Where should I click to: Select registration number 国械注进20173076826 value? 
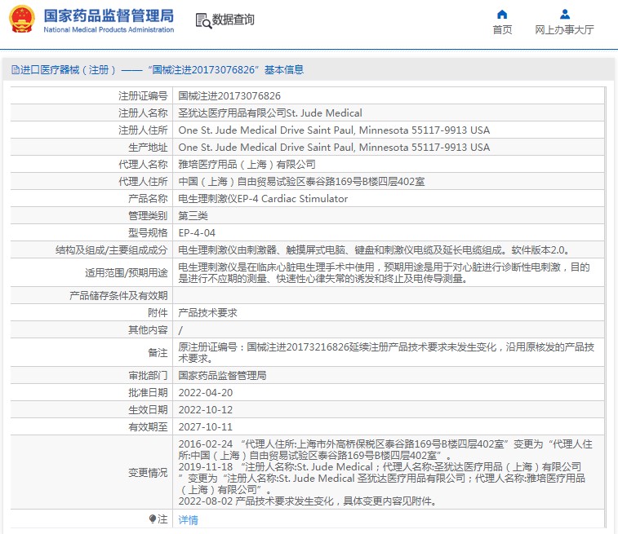(x=229, y=96)
